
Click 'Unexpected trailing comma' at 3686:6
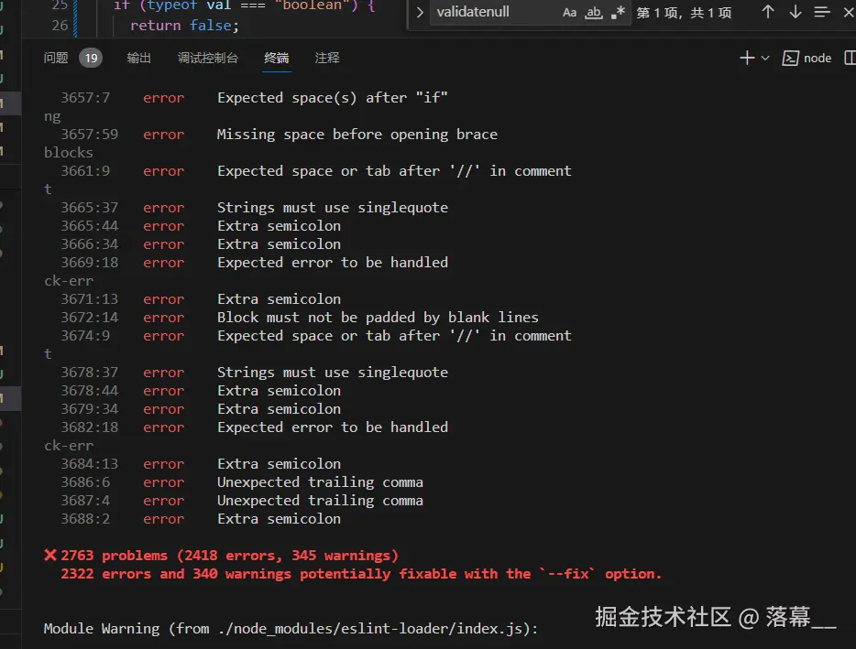pos(320,482)
